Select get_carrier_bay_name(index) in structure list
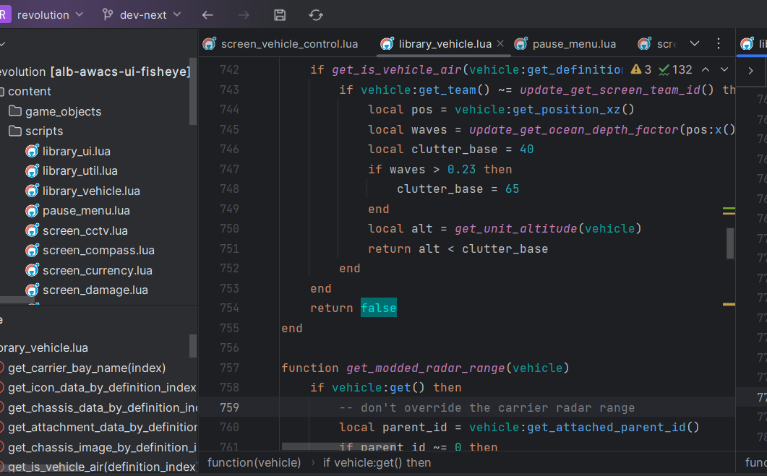 click(87, 368)
